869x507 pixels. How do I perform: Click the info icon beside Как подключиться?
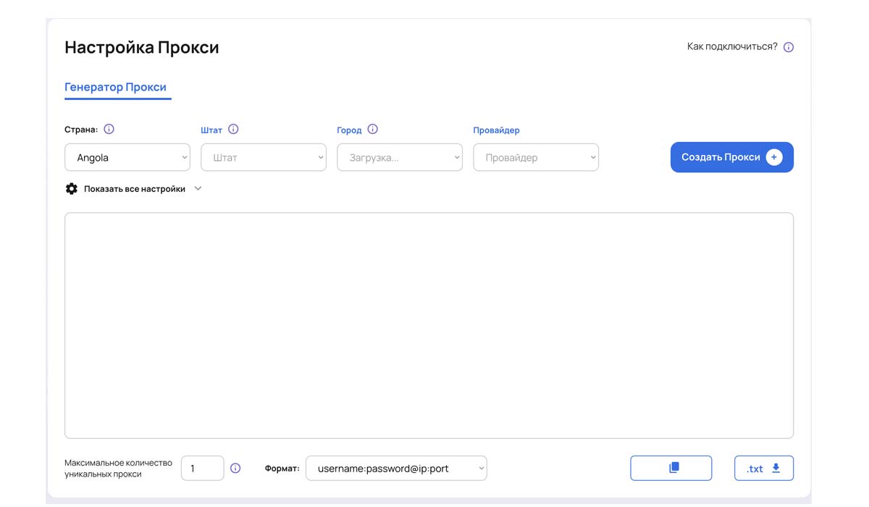789,47
